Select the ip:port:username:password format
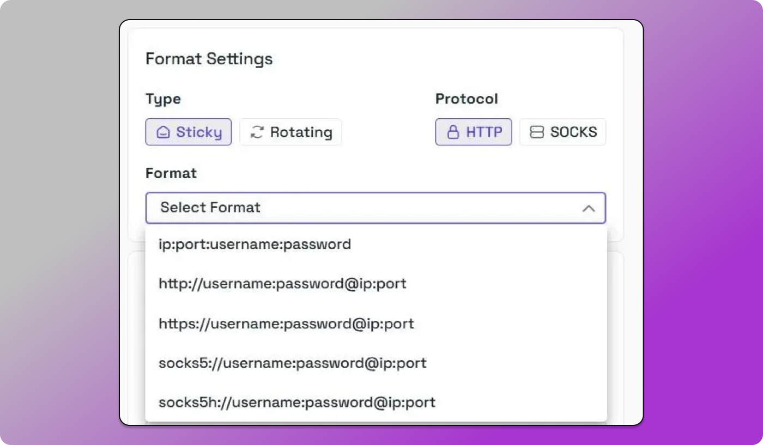 255,244
